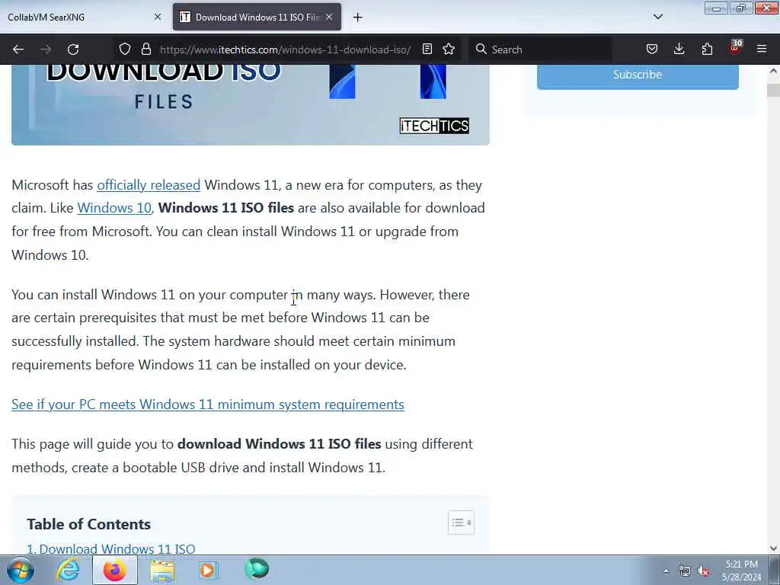Open Windows 11 minimum system requirements link
Viewport: 780px width, 585px height.
click(x=208, y=404)
